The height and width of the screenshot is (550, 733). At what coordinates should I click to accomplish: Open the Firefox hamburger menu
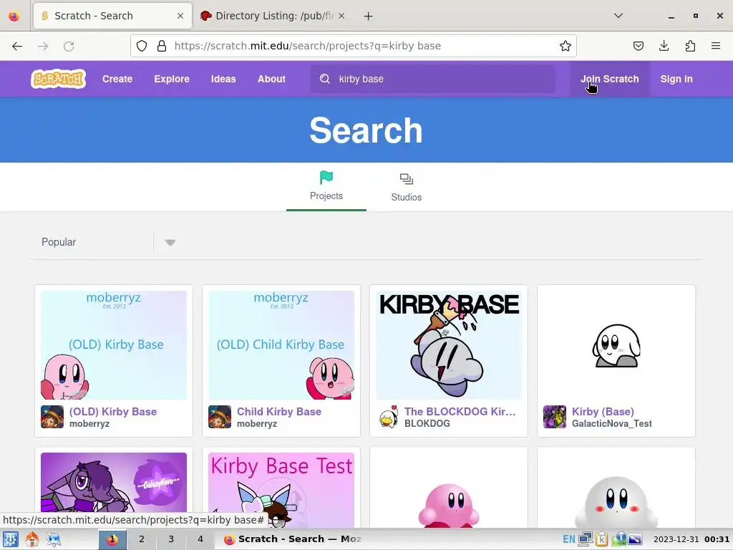point(716,46)
